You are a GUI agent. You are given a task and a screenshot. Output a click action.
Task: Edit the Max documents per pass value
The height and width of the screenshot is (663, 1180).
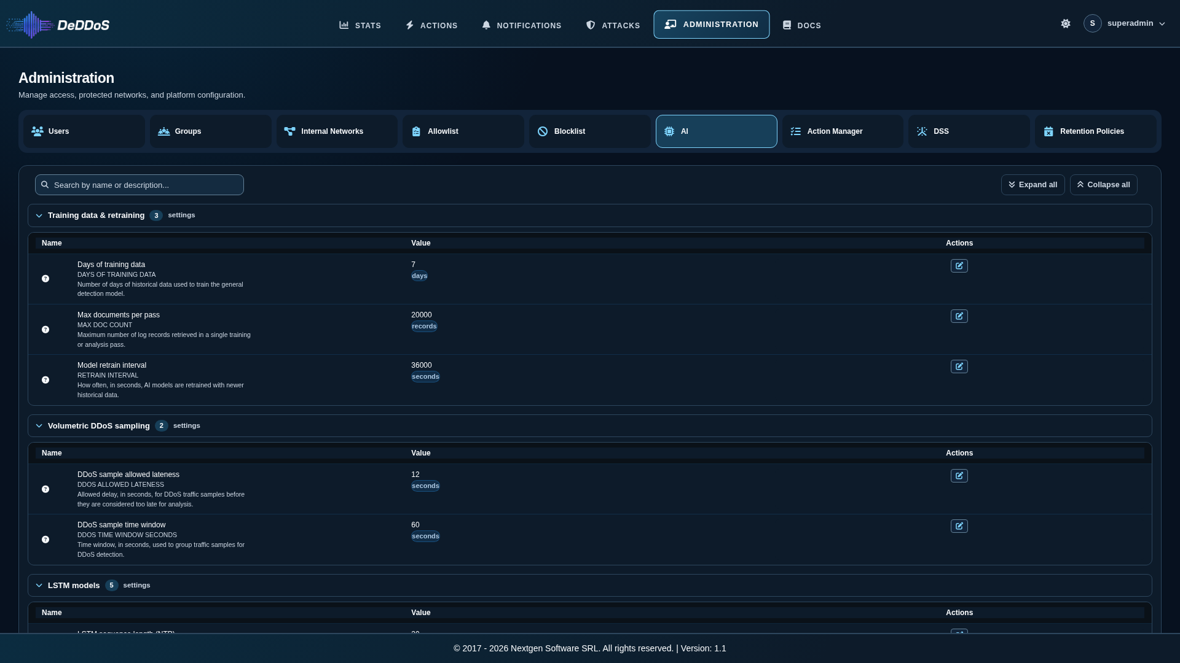(x=959, y=316)
